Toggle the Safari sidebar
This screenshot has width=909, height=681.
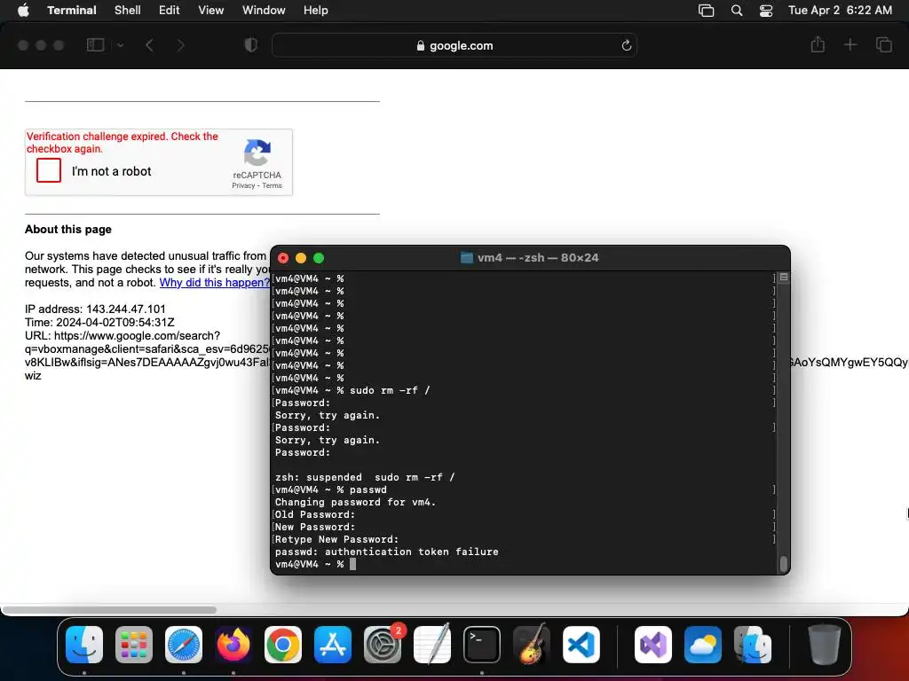coord(95,44)
